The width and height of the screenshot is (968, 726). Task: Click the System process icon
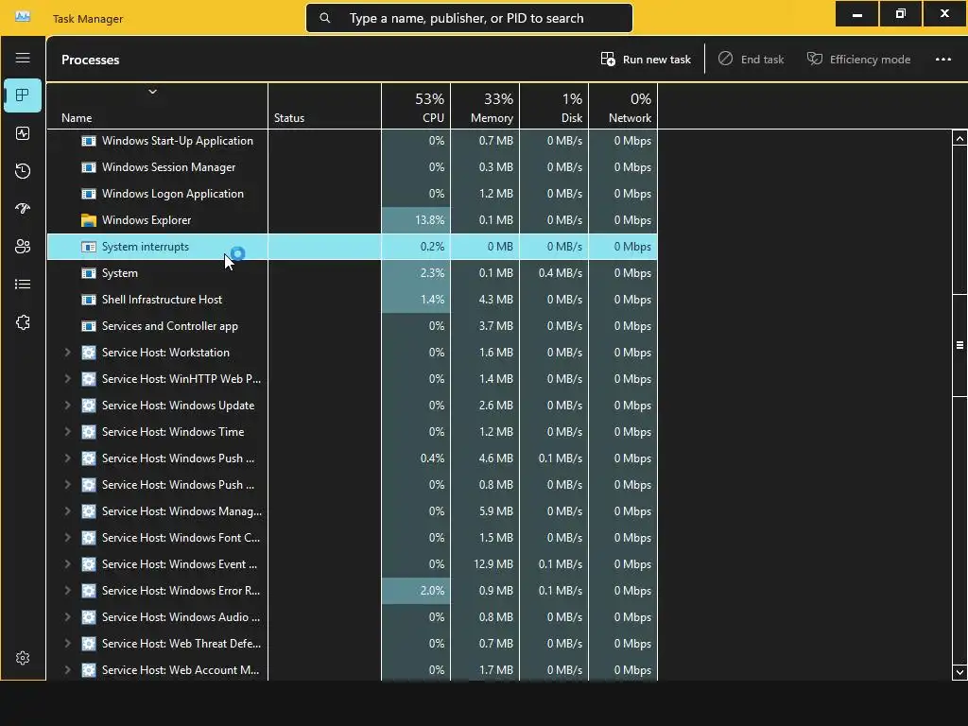(x=89, y=273)
